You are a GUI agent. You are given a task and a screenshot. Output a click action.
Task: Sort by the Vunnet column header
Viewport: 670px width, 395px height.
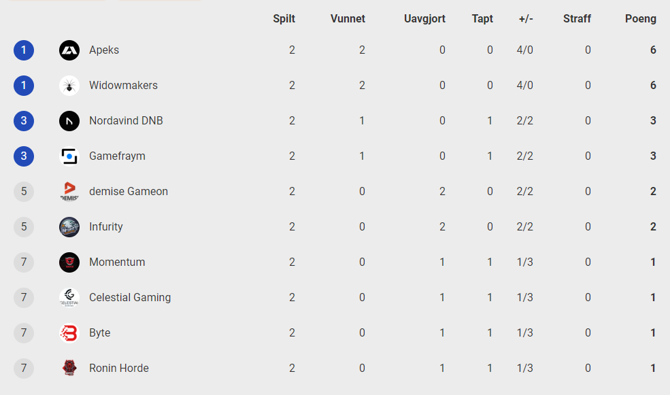coord(348,19)
